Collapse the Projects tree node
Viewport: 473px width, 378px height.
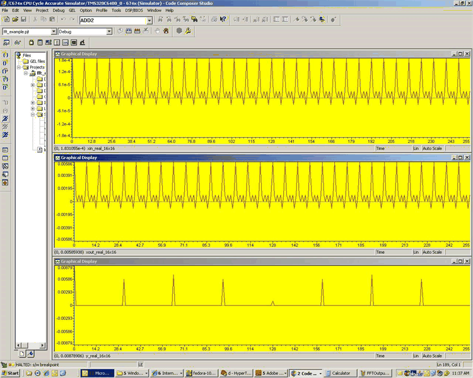tap(18, 67)
